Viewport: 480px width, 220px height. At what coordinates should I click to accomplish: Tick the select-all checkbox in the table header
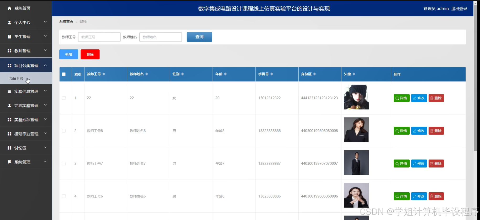click(x=64, y=74)
